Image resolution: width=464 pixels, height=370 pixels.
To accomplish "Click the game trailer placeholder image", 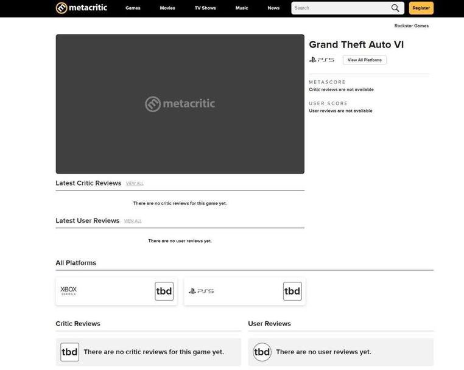I will 180,104.
